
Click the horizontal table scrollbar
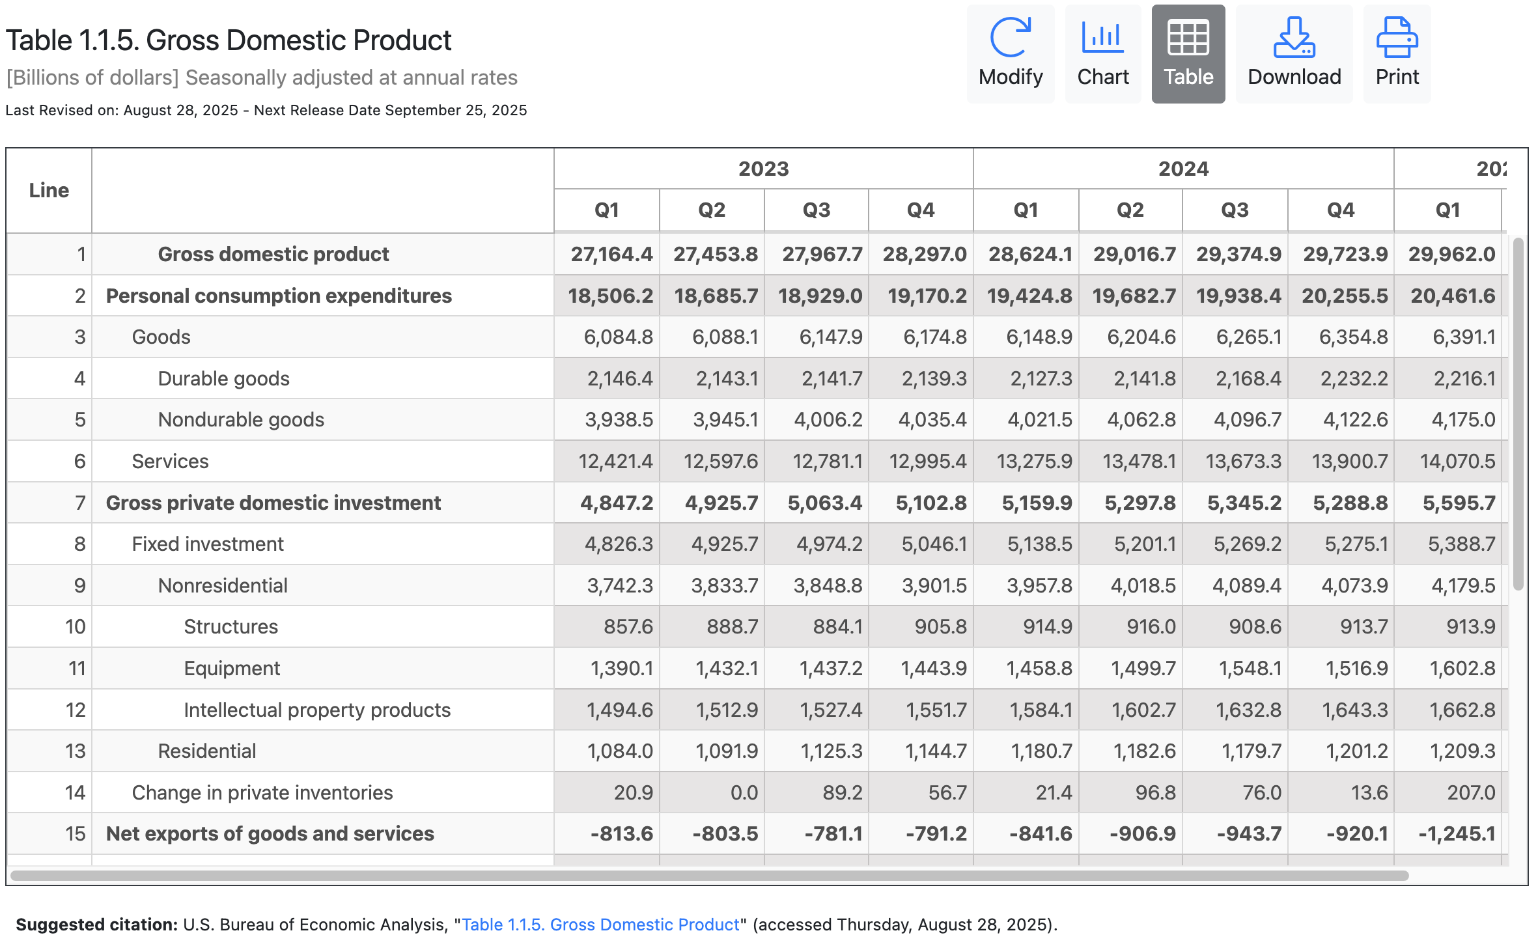click(x=710, y=876)
